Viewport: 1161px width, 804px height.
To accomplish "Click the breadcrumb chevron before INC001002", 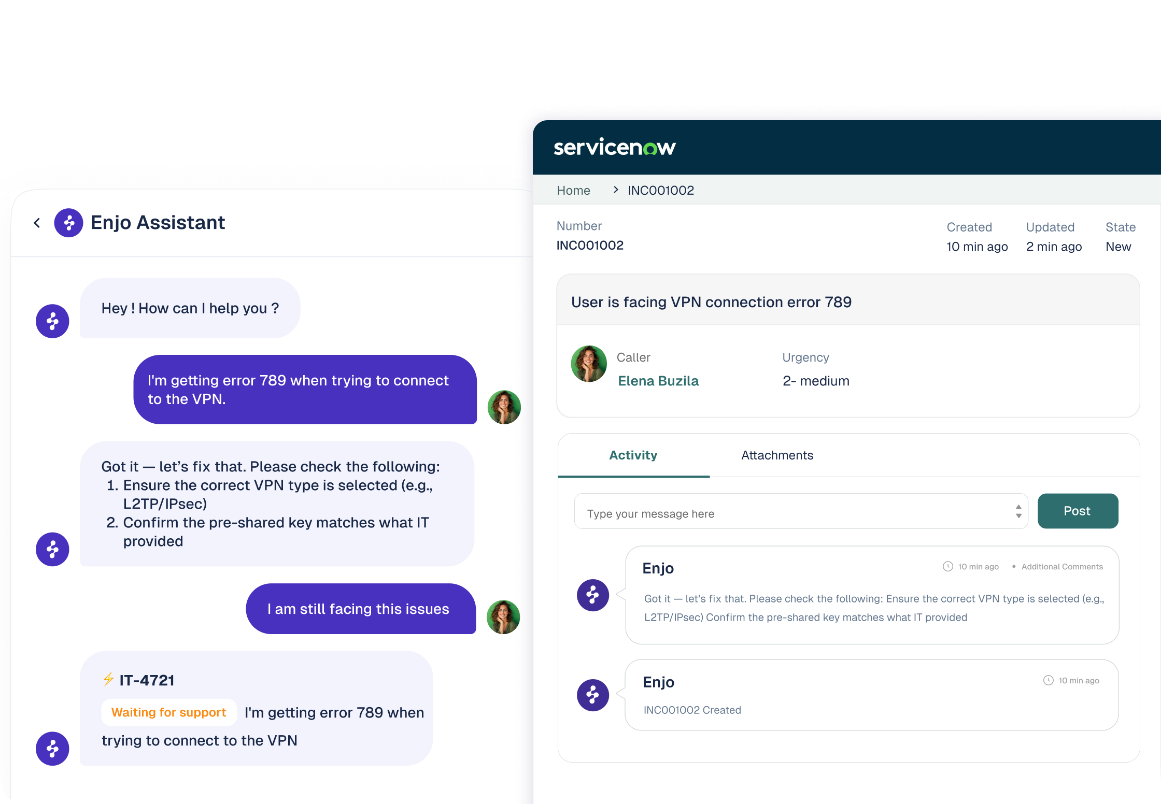I will pos(616,190).
